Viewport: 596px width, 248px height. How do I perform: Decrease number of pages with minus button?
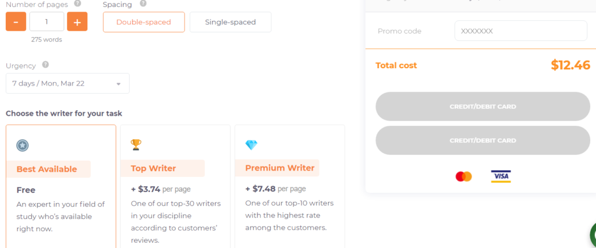pos(16,22)
